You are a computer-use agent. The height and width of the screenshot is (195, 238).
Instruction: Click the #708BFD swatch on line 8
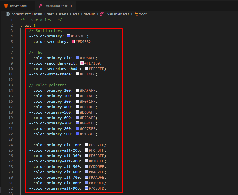point(78,58)
